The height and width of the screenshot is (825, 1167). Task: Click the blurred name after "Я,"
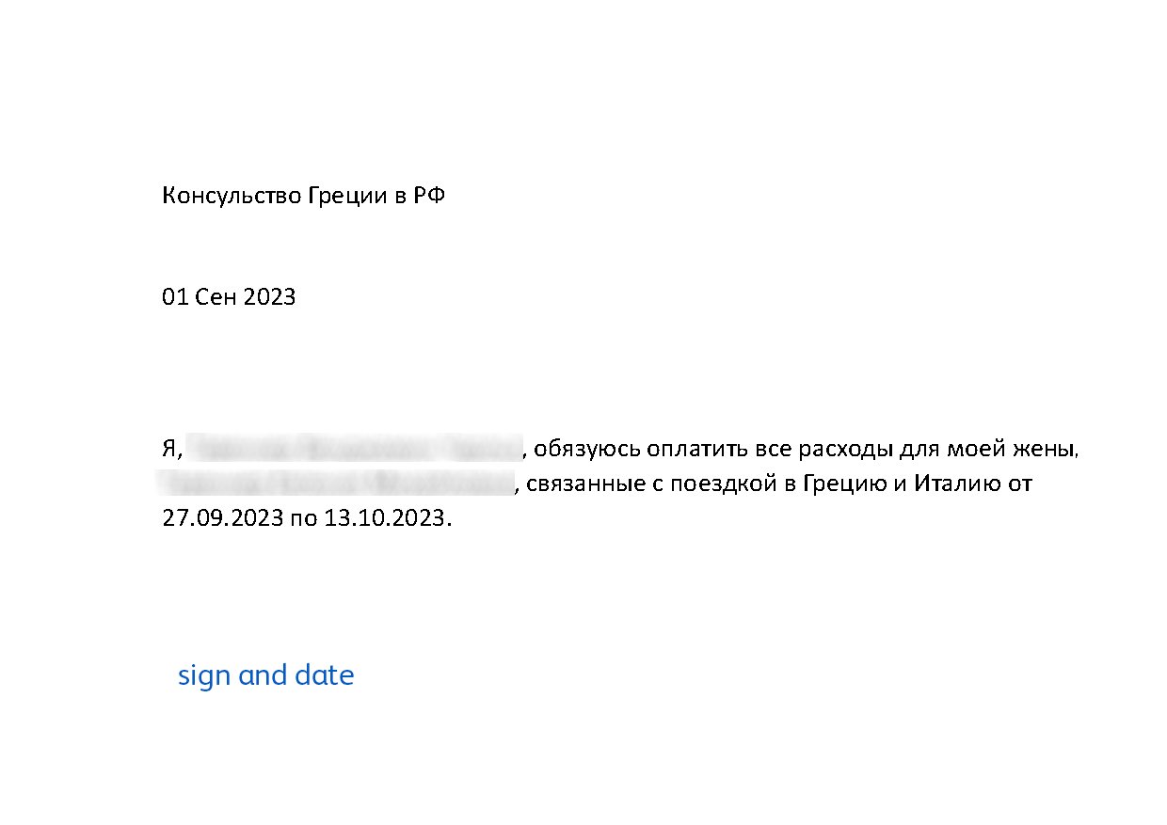coord(355,448)
